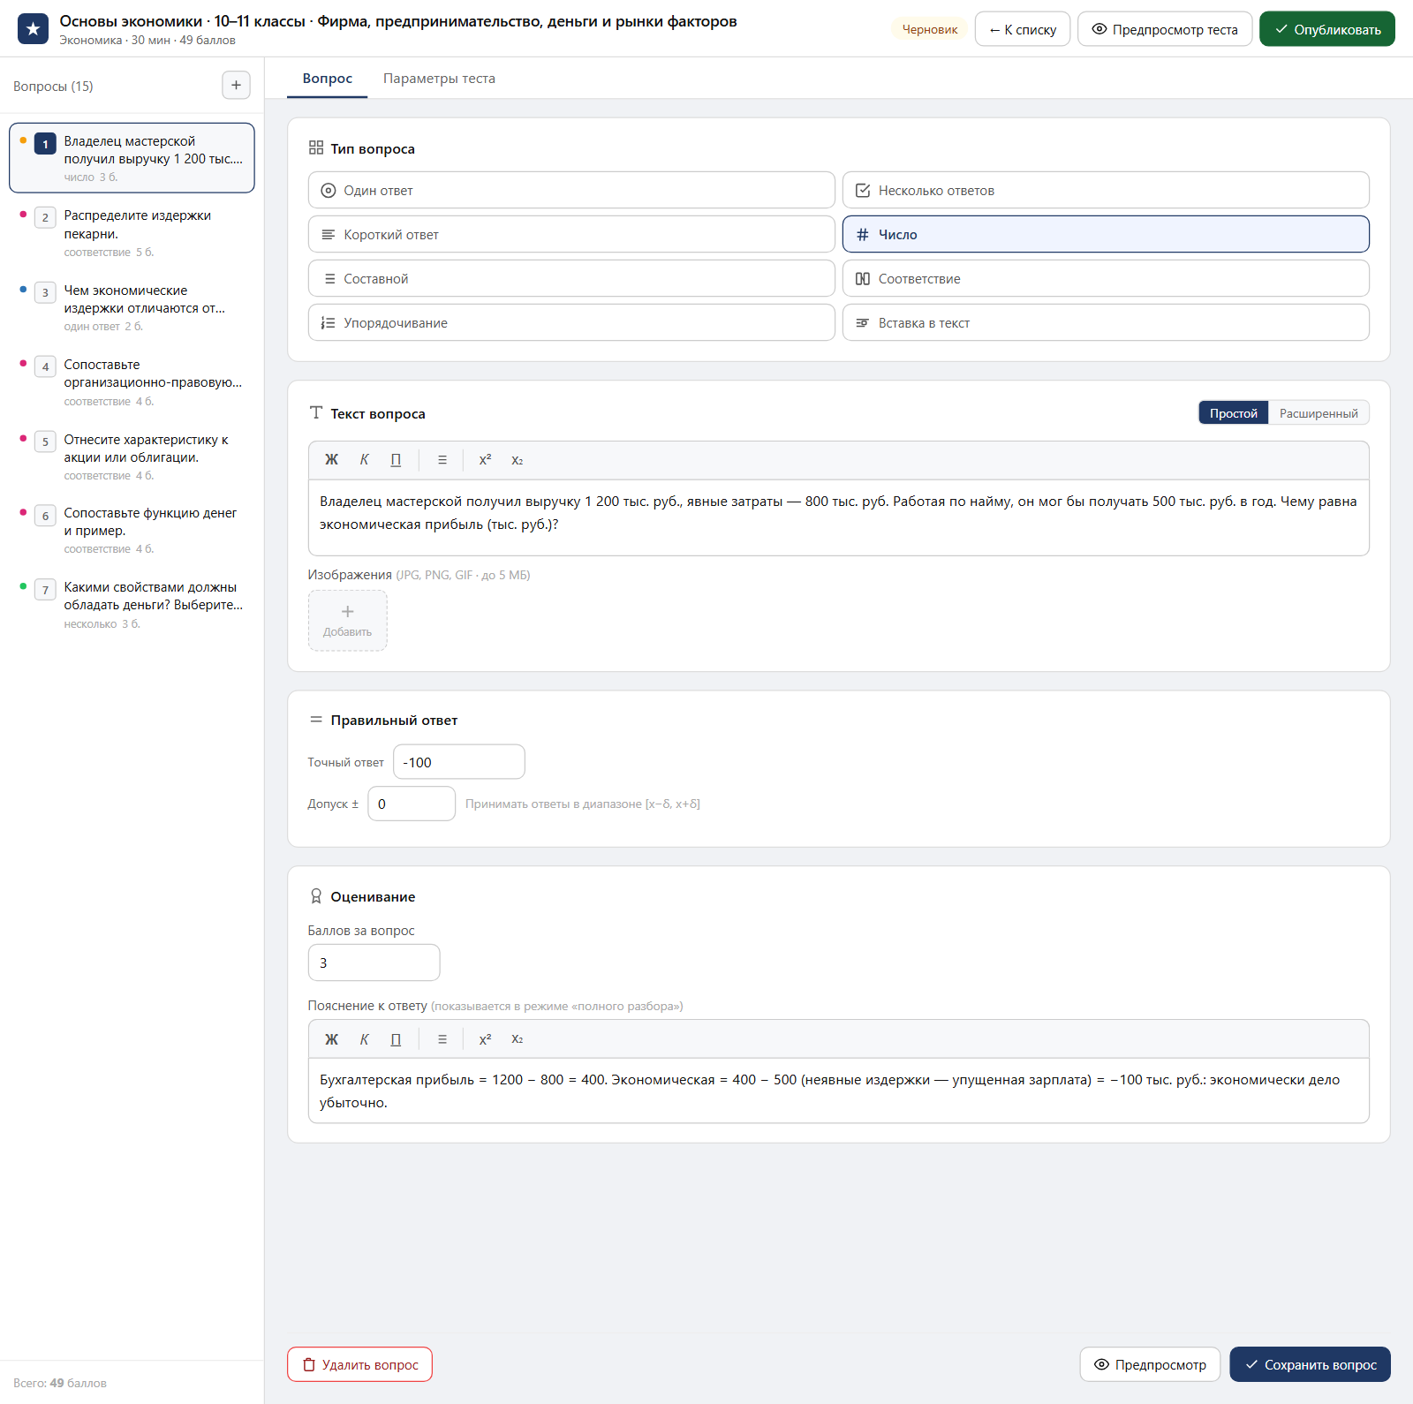The width and height of the screenshot is (1413, 1404).
Task: Open the Параметры теста tab
Action: pos(439,79)
